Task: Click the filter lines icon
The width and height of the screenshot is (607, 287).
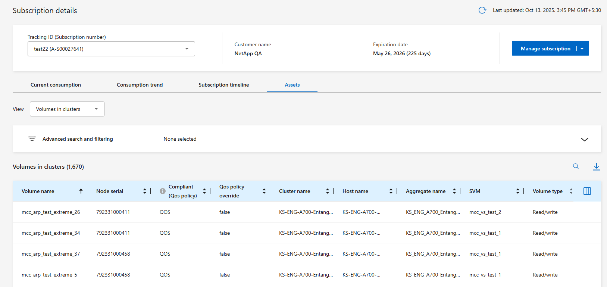Action: pyautogui.click(x=32, y=139)
